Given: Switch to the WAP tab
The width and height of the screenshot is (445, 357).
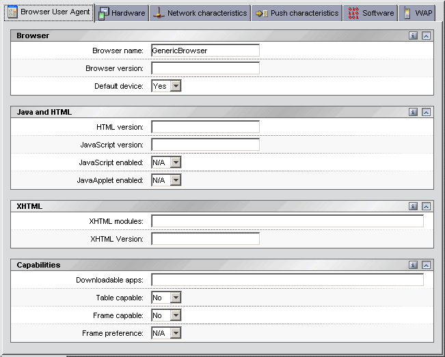Looking at the screenshot, I should (x=417, y=13).
